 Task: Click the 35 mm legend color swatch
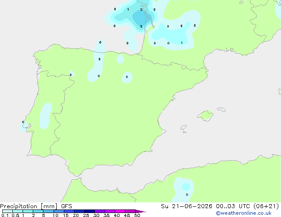tap(109, 211)
